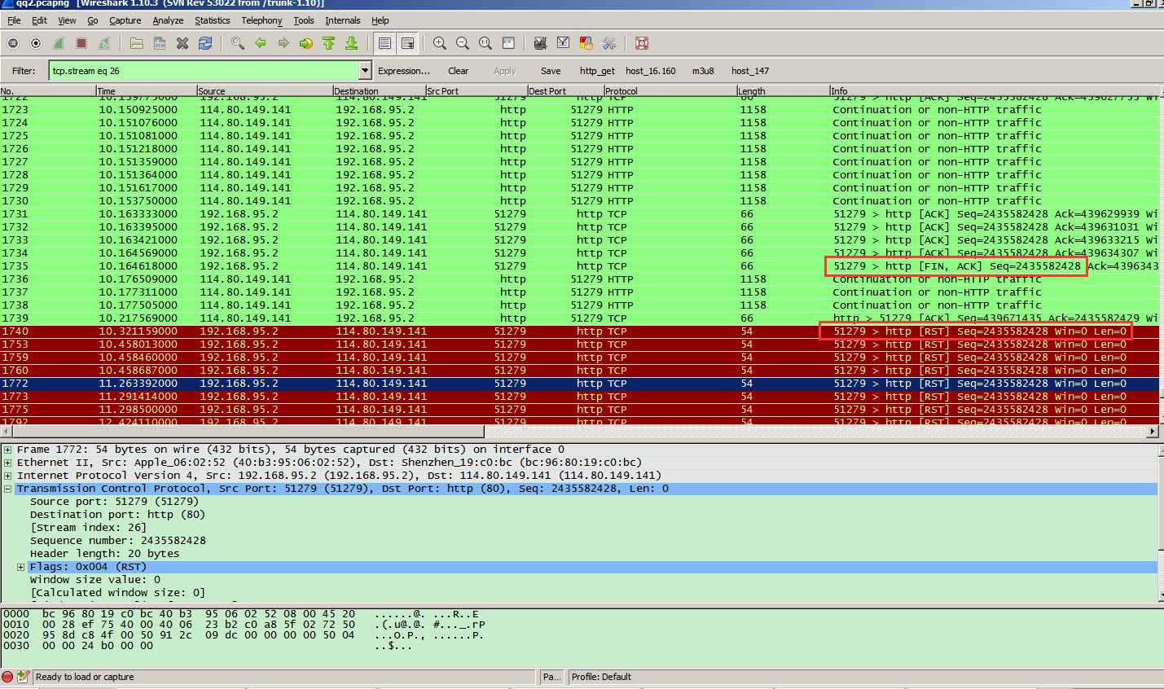Open capture options toolbar icon
The width and height of the screenshot is (1164, 689).
pyautogui.click(x=36, y=43)
